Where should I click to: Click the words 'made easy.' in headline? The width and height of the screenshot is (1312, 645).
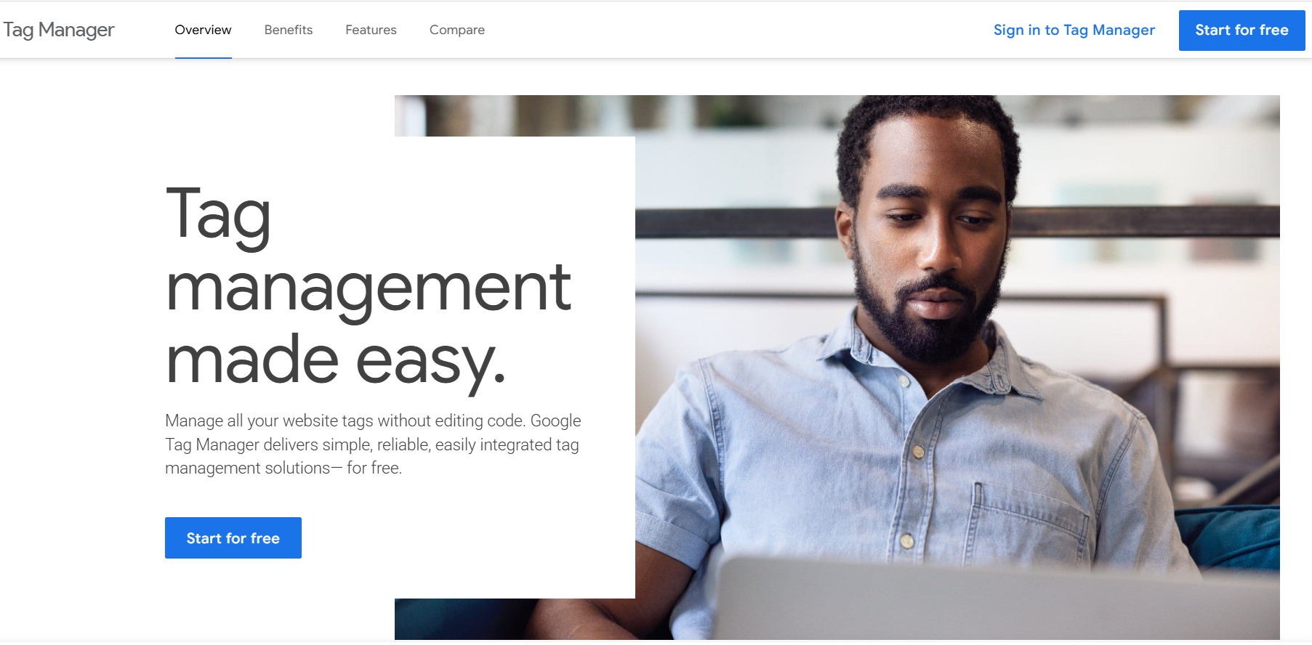tap(336, 361)
